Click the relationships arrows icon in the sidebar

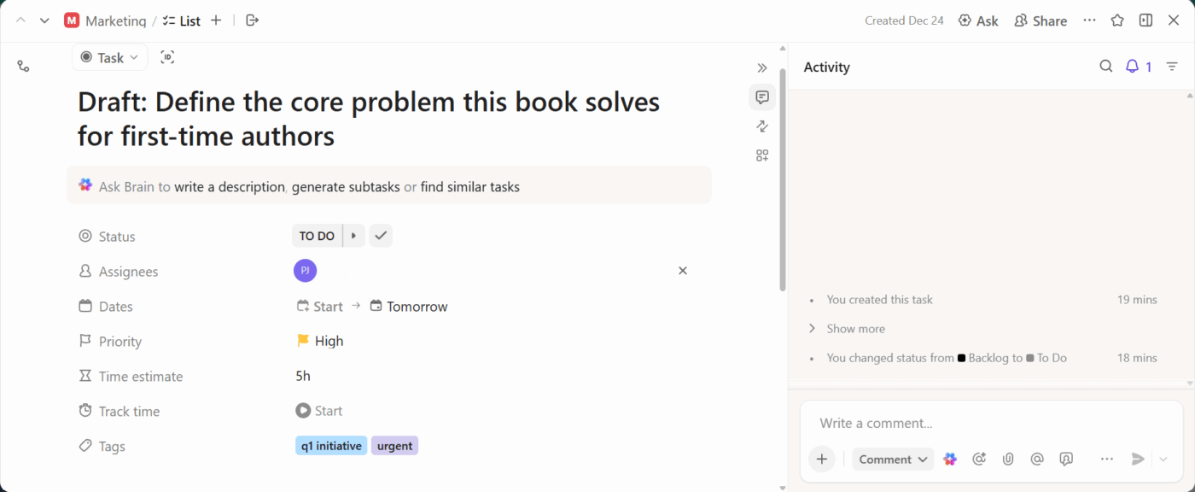click(x=761, y=126)
